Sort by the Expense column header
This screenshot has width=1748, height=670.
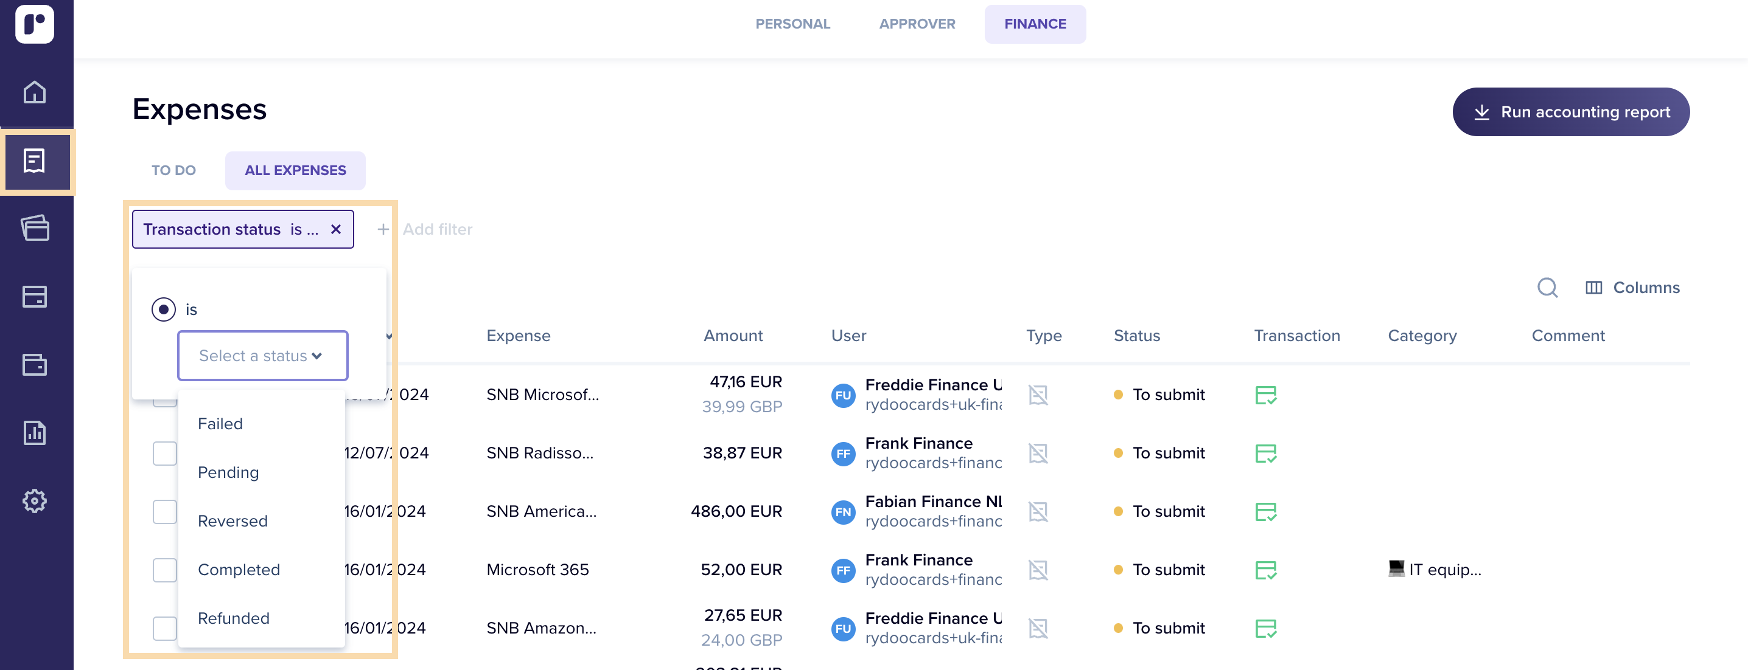click(x=519, y=336)
